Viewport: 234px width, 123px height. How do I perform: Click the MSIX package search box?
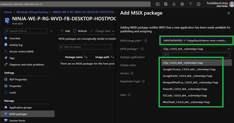click(197, 55)
